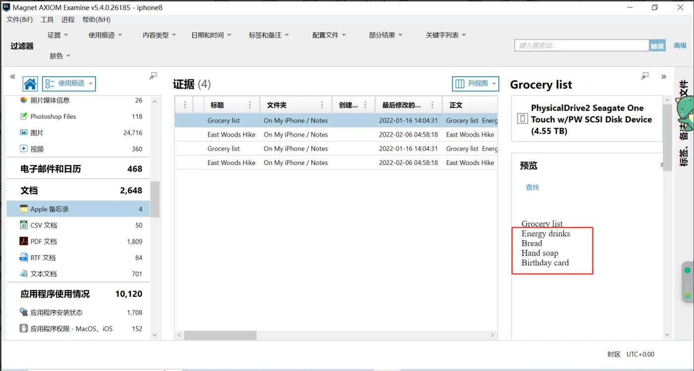Collapse the left navigation pane chevrons
Image resolution: width=694 pixels, height=371 pixels.
(x=13, y=77)
